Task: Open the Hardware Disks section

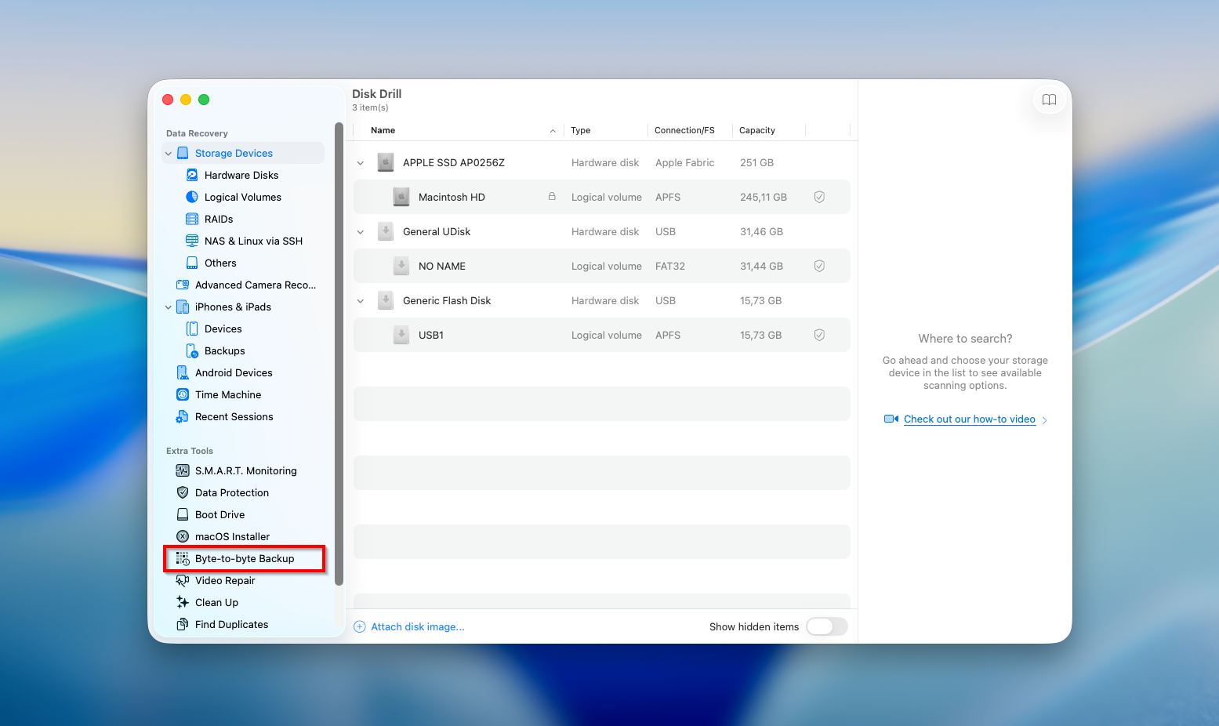Action: point(241,175)
